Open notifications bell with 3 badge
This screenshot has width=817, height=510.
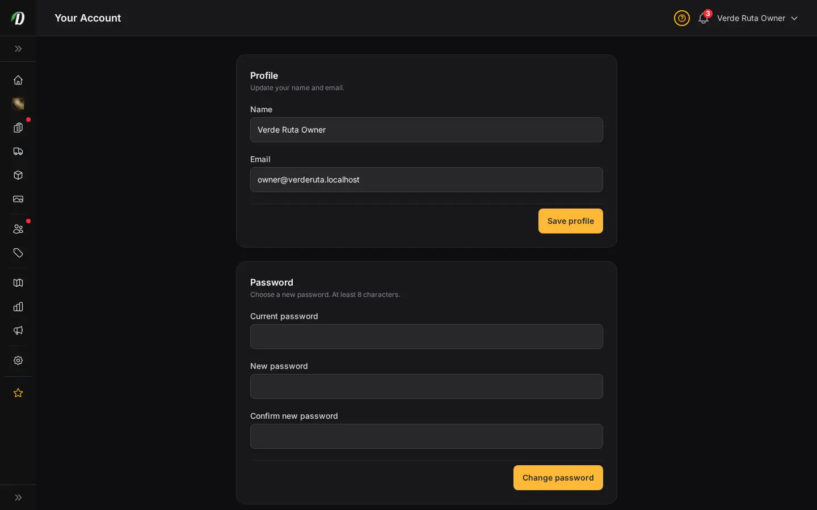(x=704, y=18)
